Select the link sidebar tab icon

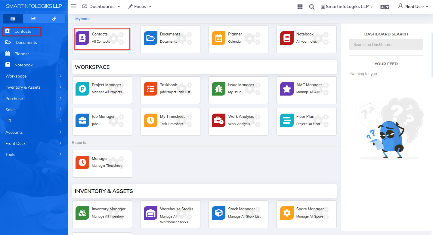pyautogui.click(x=54, y=19)
